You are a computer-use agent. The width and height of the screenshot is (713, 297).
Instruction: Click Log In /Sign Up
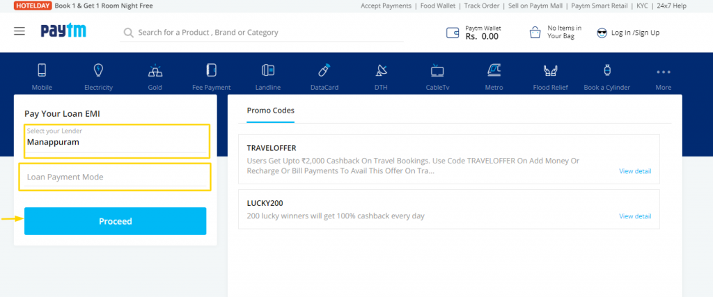point(635,33)
